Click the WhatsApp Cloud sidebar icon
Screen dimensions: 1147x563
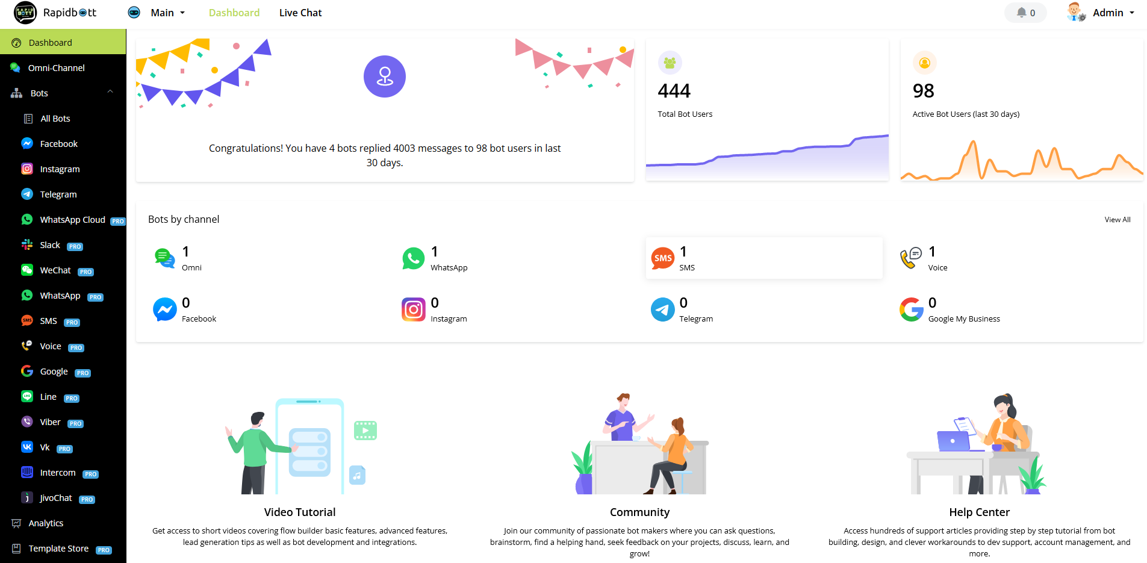pos(27,219)
